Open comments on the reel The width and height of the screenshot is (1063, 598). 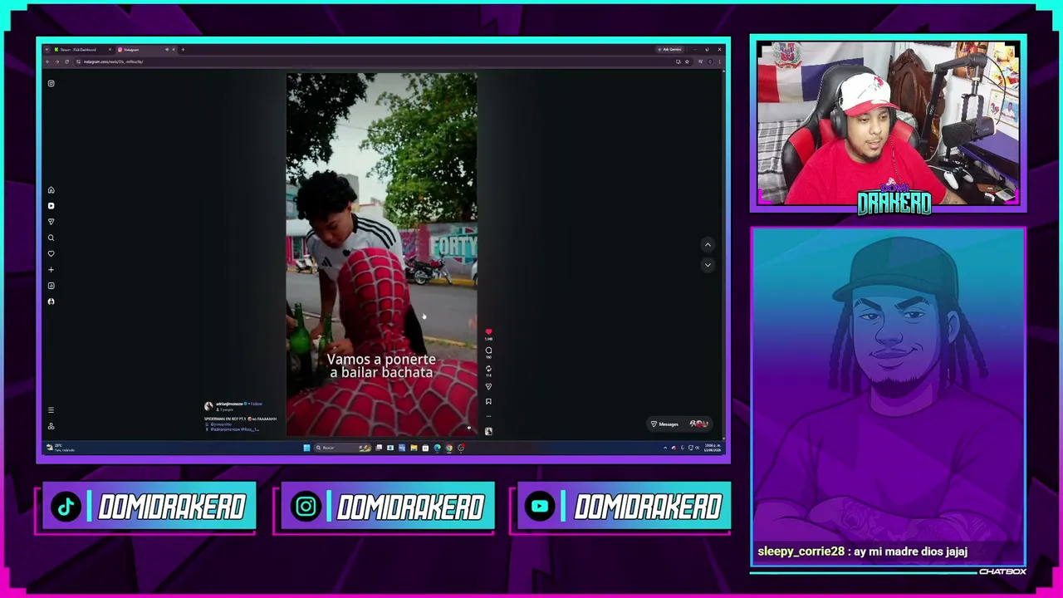[488, 350]
